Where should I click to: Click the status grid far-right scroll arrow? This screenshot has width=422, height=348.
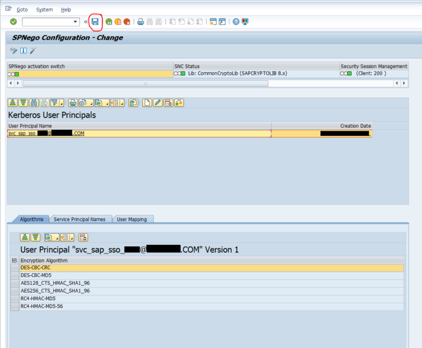click(x=404, y=83)
